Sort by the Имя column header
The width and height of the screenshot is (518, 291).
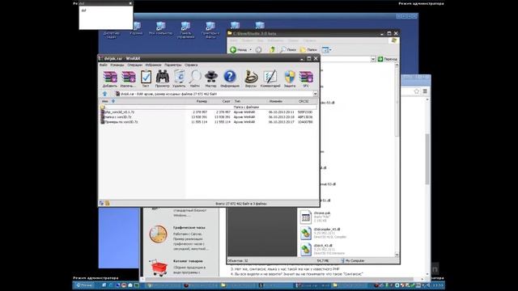pos(142,101)
